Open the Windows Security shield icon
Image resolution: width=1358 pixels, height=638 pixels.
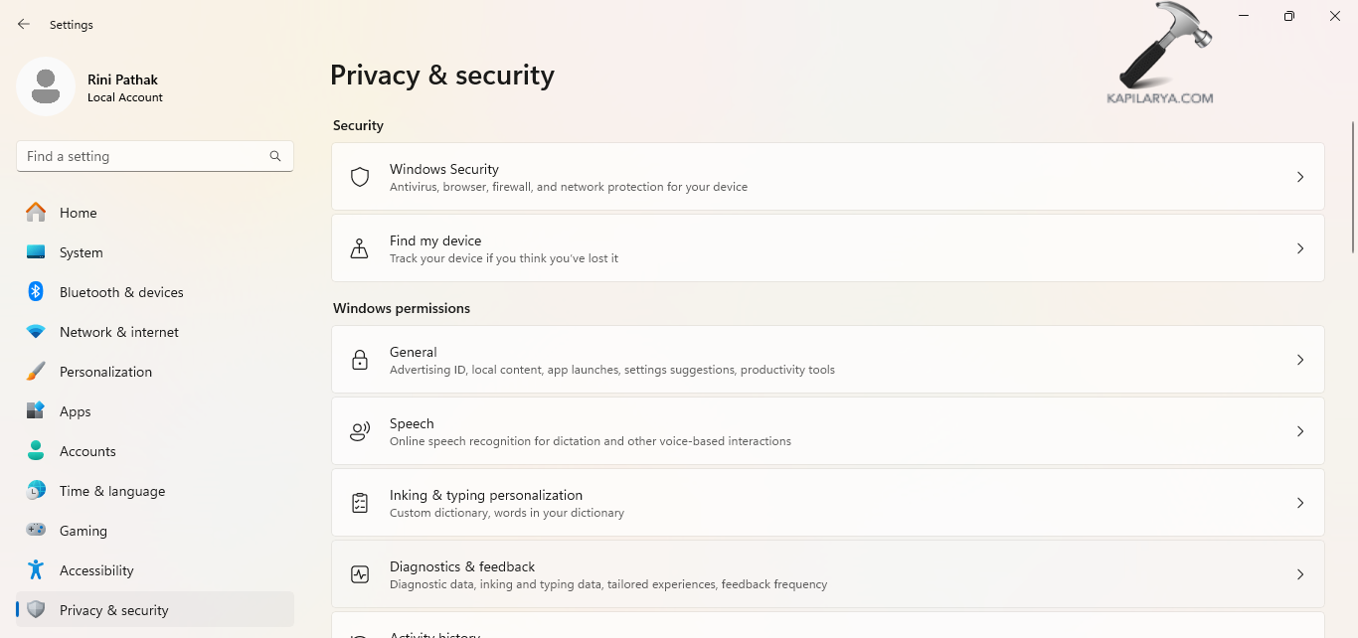point(359,176)
